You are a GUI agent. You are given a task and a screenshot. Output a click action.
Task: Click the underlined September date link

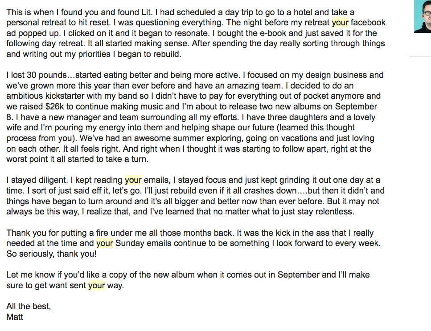click(x=356, y=106)
